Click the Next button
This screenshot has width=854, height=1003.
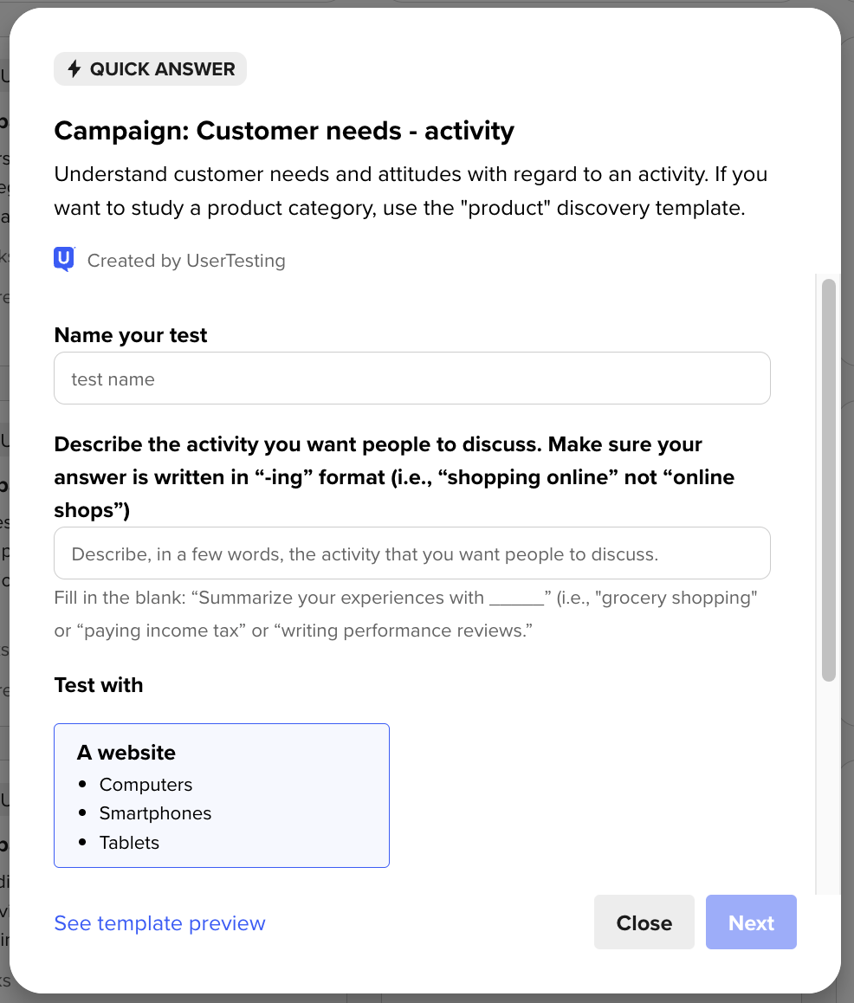(751, 923)
